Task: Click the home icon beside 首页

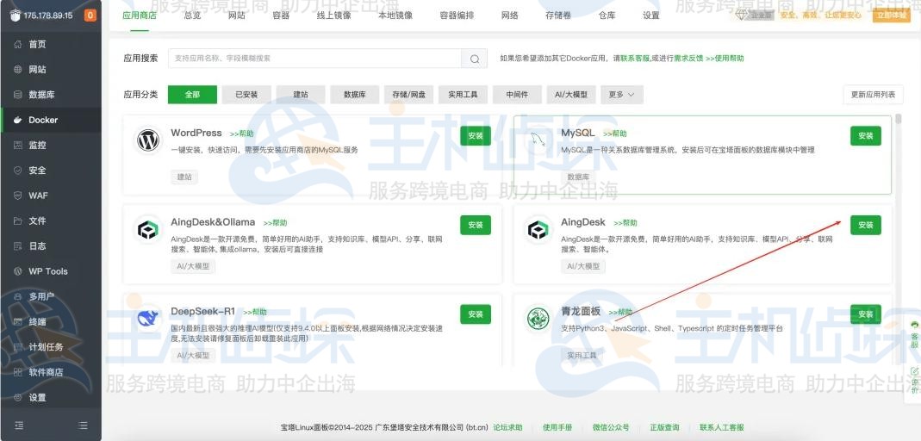Action: [17, 44]
